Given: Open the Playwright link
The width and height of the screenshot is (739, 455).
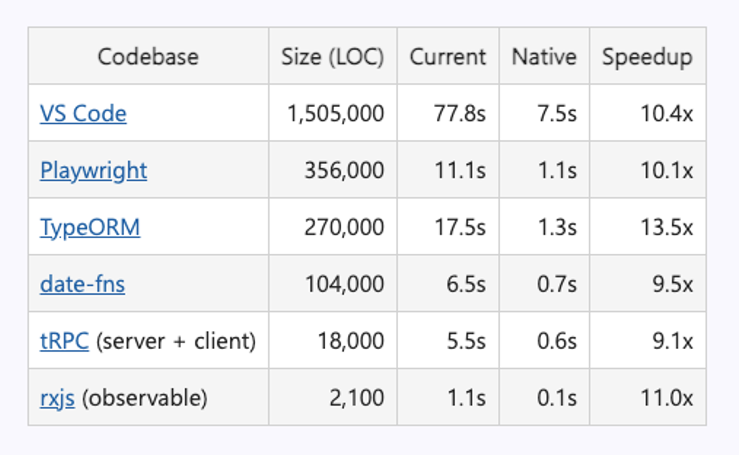Looking at the screenshot, I should tap(94, 171).
